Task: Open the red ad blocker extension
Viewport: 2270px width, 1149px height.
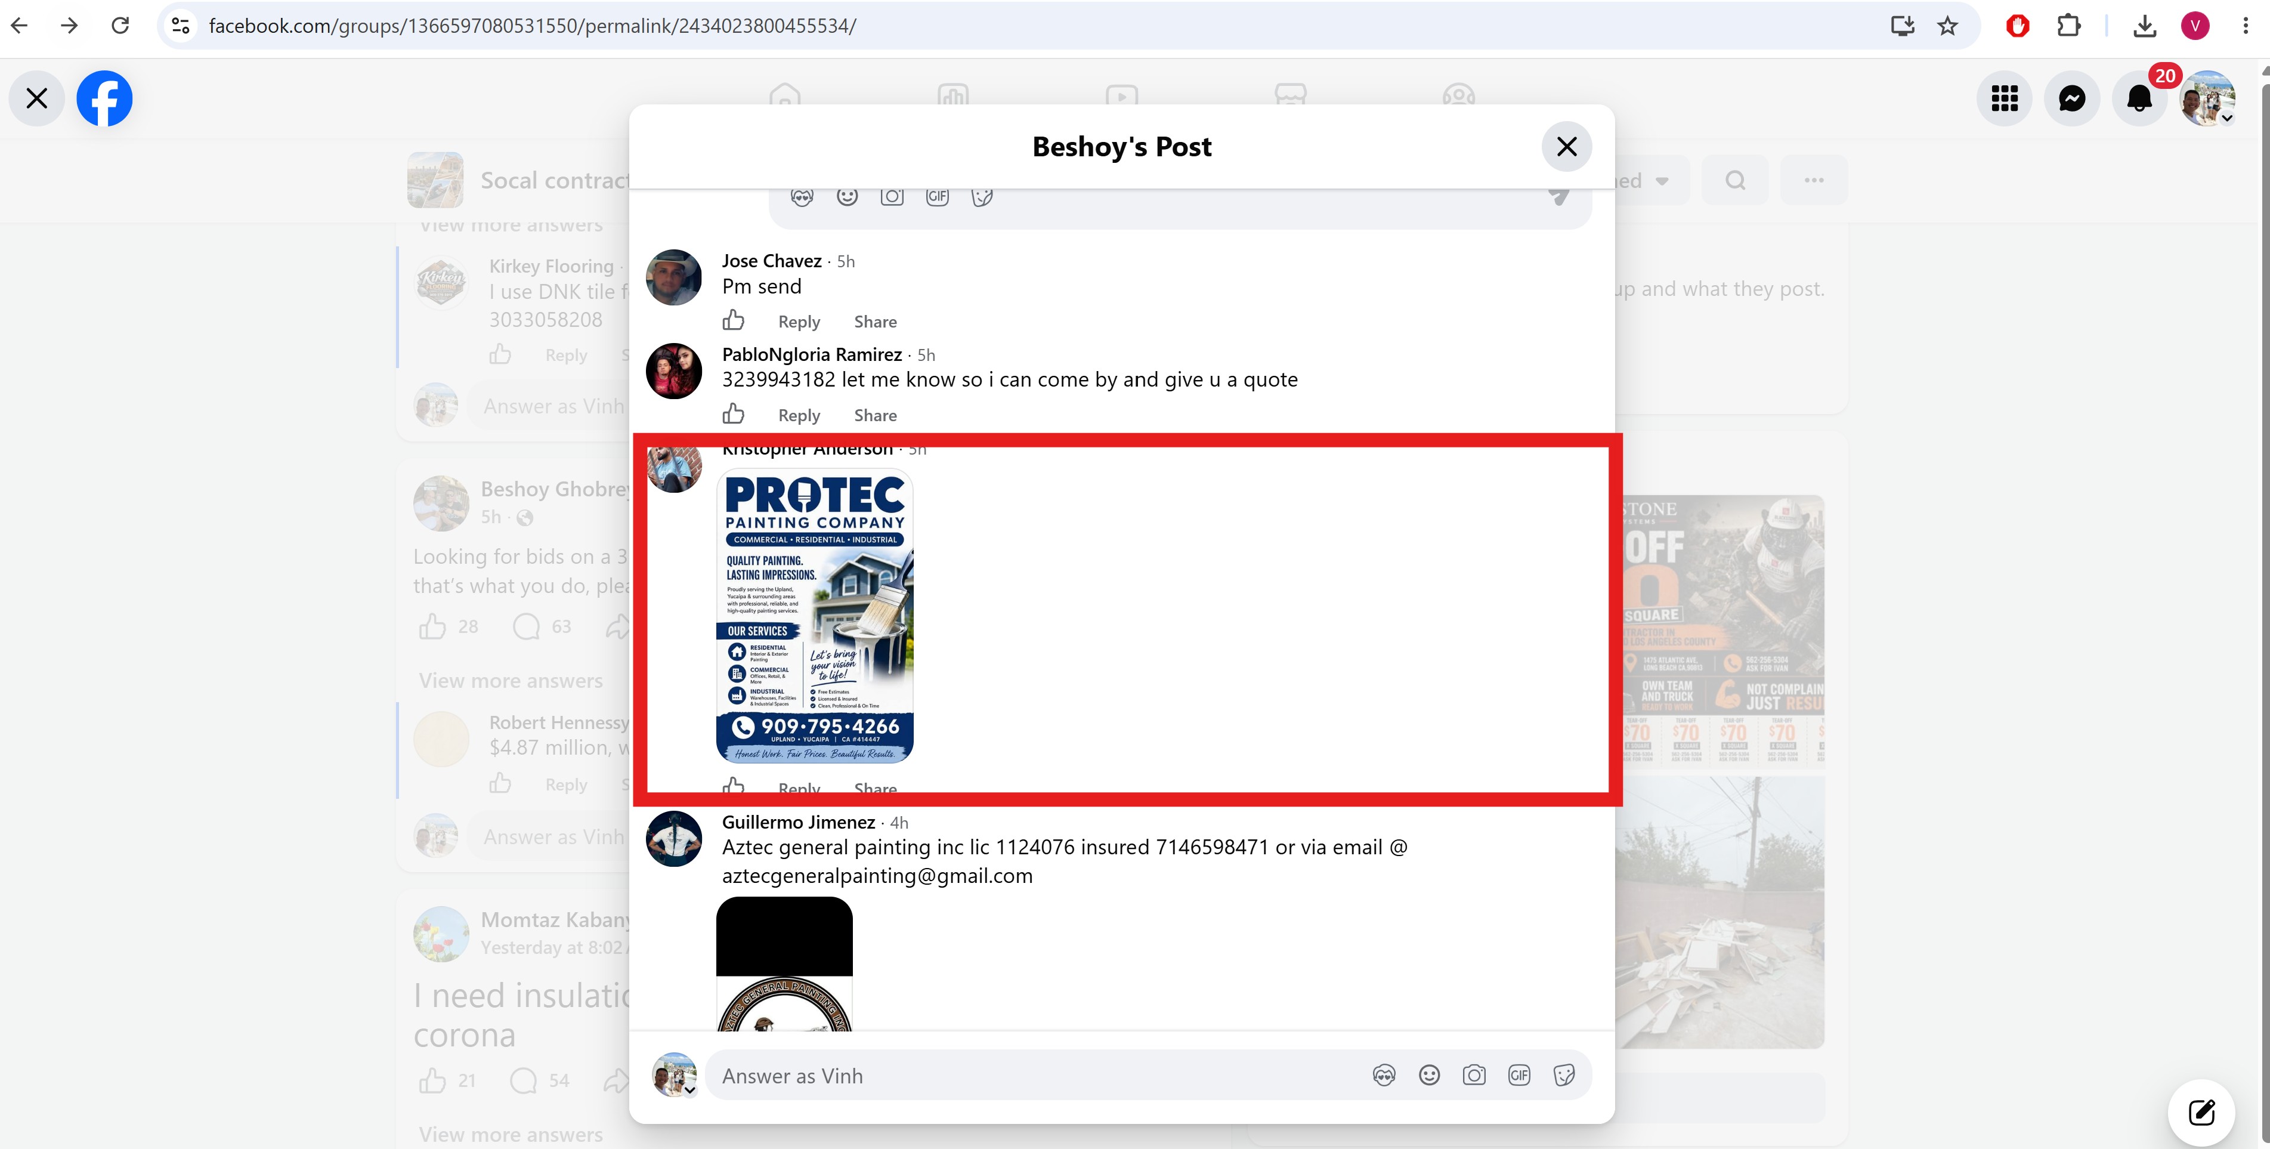Action: point(2017,26)
